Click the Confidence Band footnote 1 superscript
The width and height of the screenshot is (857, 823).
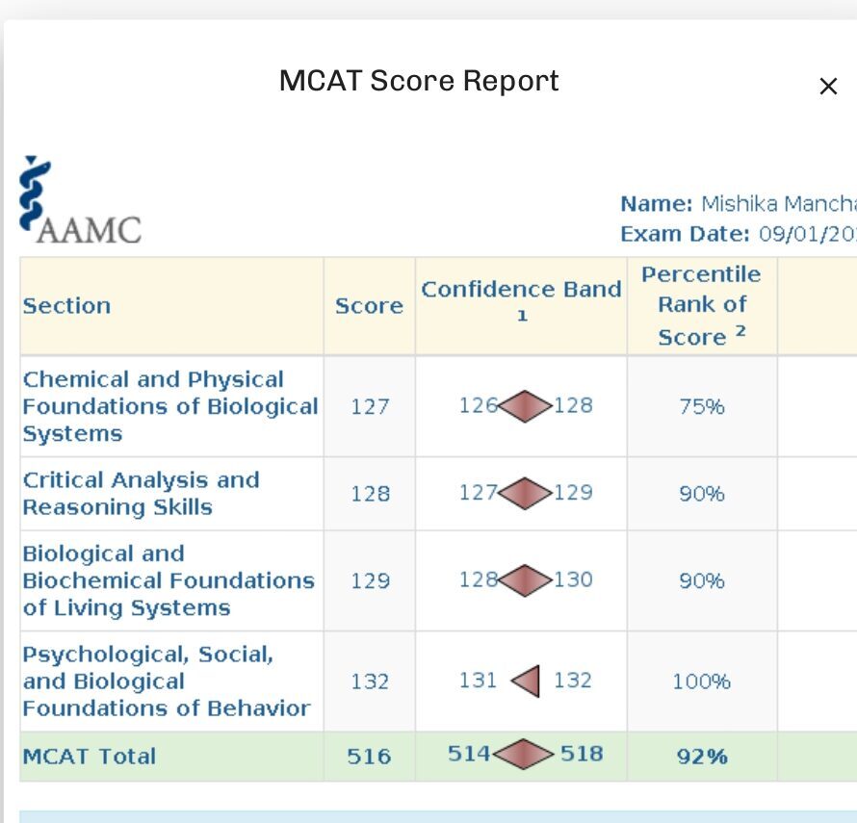pyautogui.click(x=522, y=317)
